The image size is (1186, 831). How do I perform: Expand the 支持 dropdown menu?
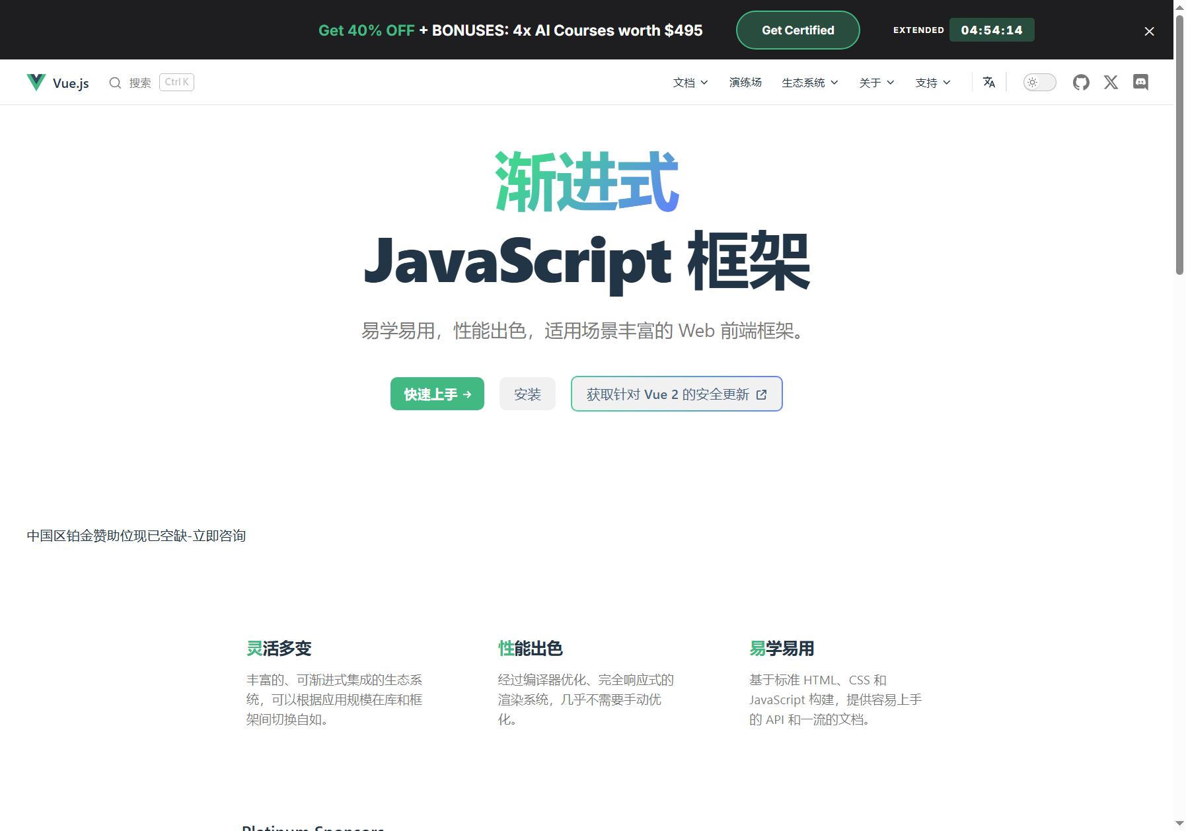[x=932, y=83]
